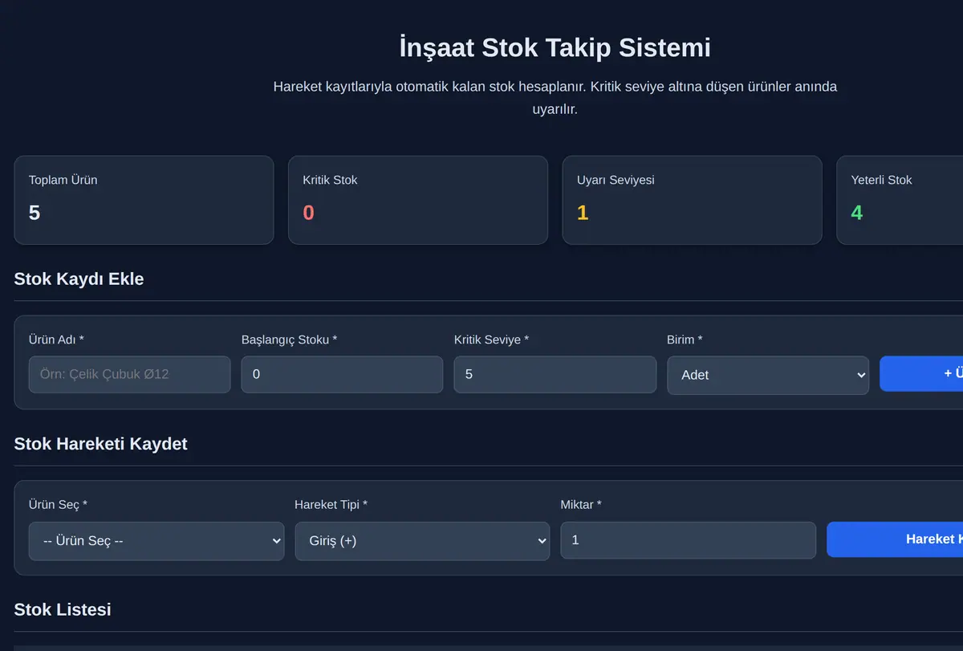This screenshot has width=963, height=651.
Task: Click the green Yeterli Stok value 4
Action: (x=857, y=213)
